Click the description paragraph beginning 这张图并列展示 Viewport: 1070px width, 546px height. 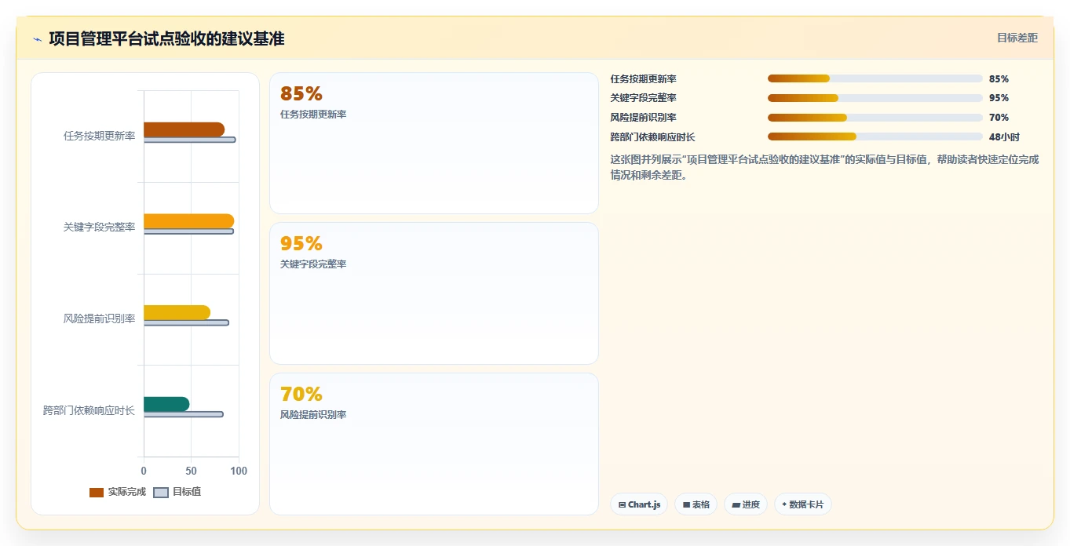824,167
